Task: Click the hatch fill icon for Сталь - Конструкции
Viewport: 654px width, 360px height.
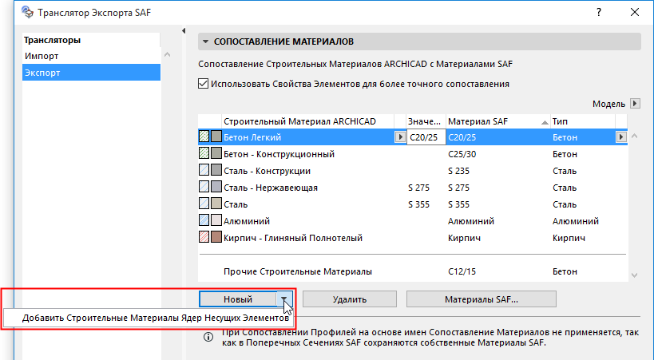Action: [204, 170]
